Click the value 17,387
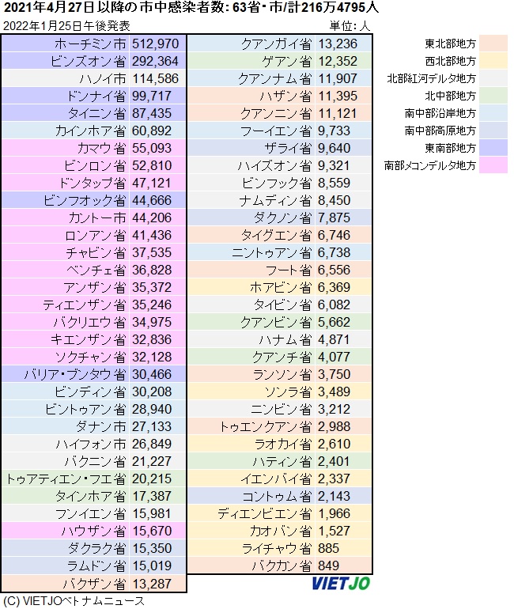This screenshot has width=514, height=609. 152,497
